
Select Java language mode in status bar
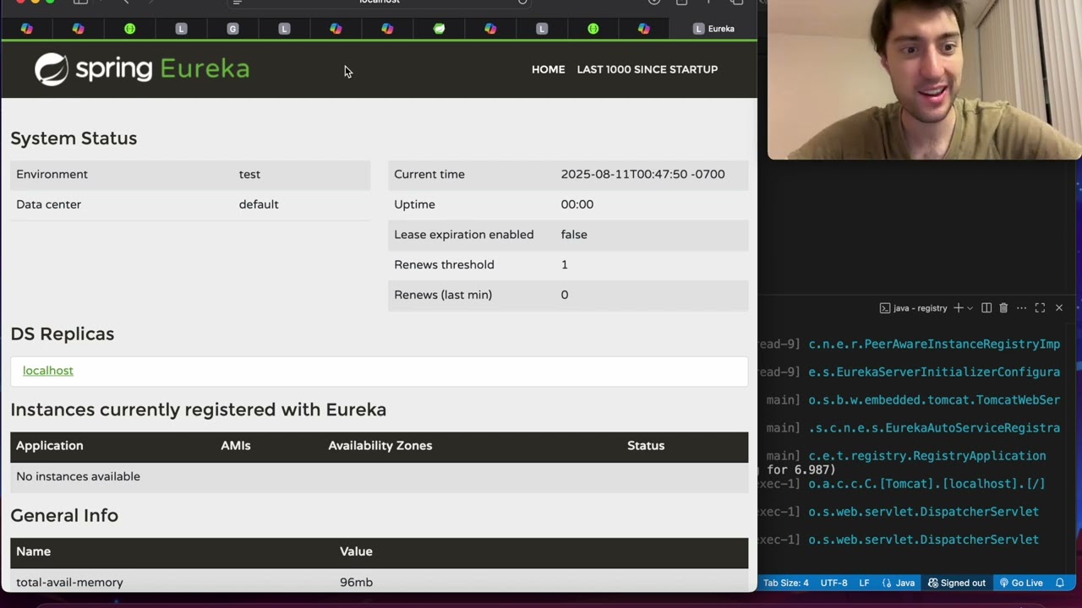[898, 583]
